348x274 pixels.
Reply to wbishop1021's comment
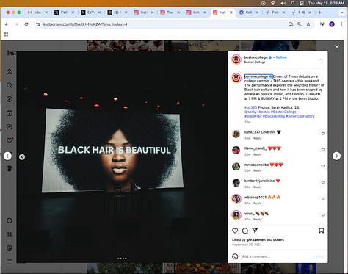point(258,203)
